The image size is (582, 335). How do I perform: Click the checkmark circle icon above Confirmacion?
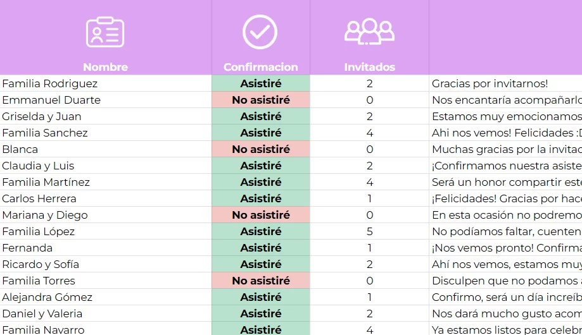click(x=260, y=32)
